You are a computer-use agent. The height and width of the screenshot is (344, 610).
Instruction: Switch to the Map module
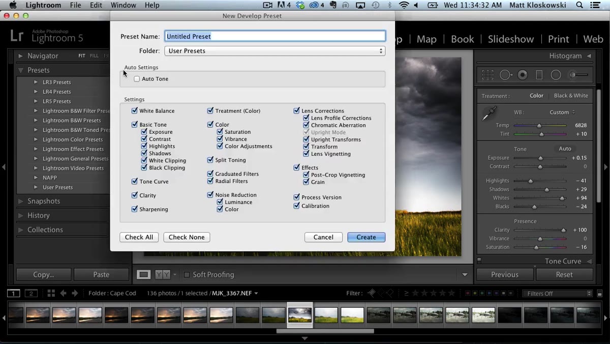point(426,39)
